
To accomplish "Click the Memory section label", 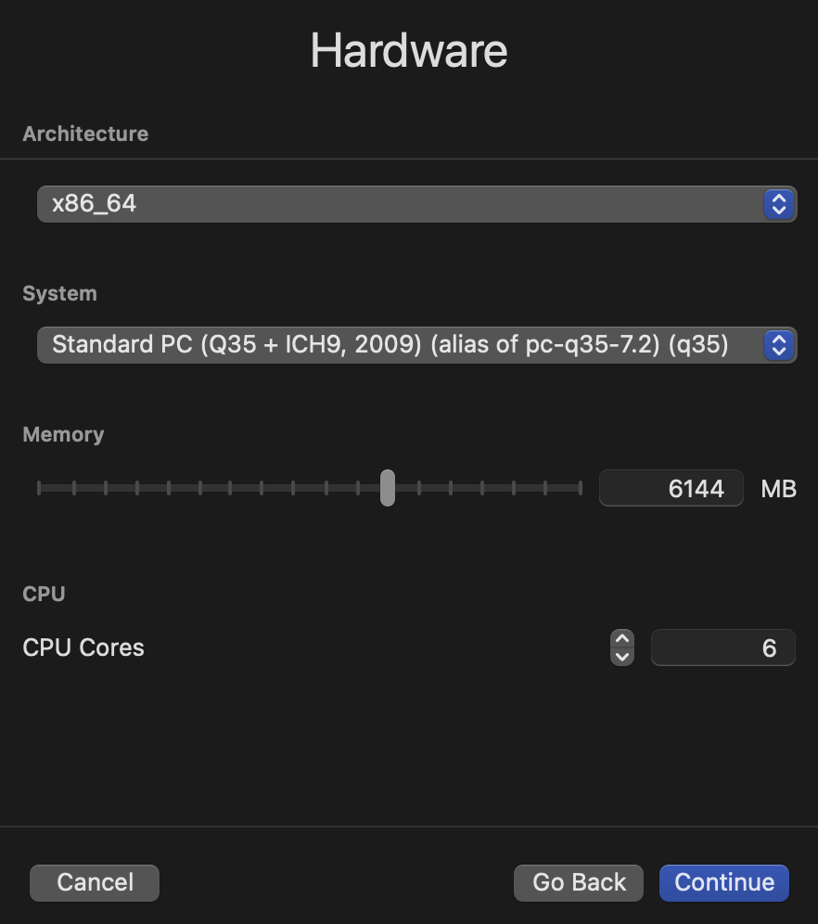I will pyautogui.click(x=63, y=434).
